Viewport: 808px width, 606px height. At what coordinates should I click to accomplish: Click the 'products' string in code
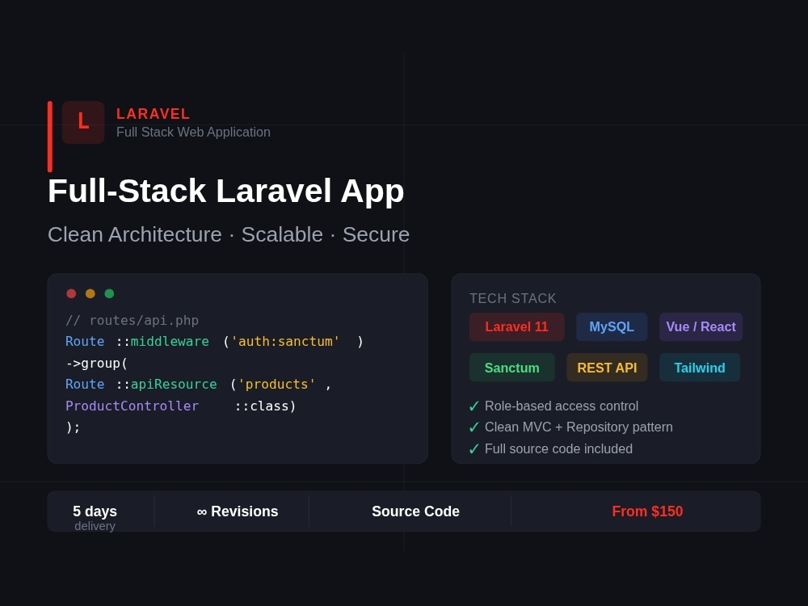pos(276,385)
